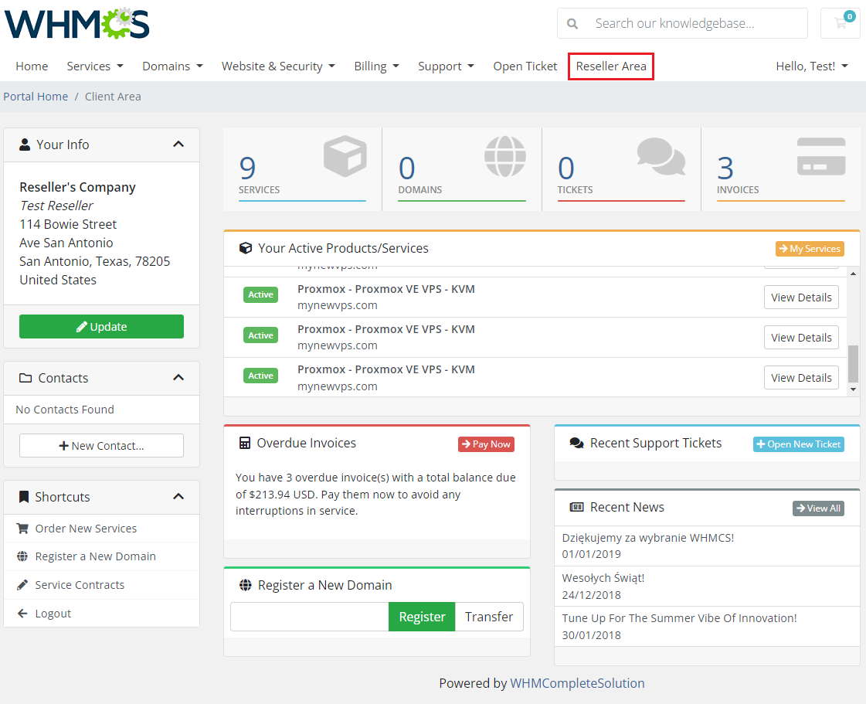Click the Order New Services shortcut
This screenshot has height=704, width=866.
click(x=102, y=529)
